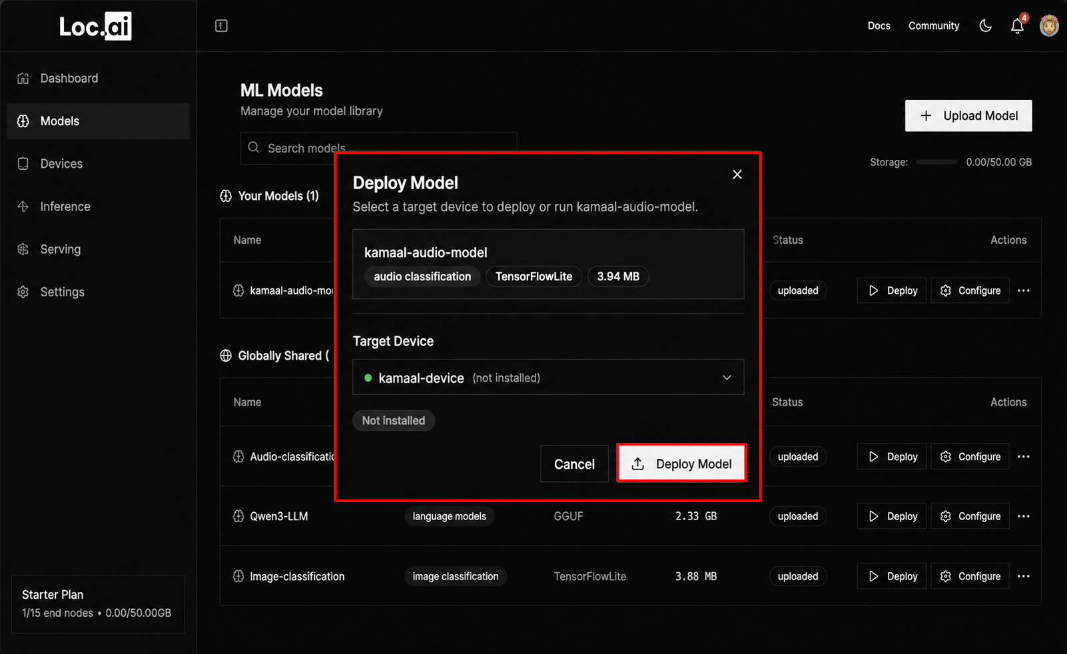Click the image classification tag

pyautogui.click(x=456, y=577)
